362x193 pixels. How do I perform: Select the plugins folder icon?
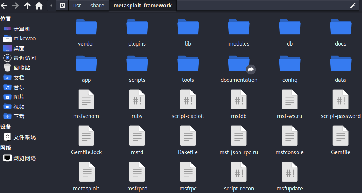(x=137, y=27)
